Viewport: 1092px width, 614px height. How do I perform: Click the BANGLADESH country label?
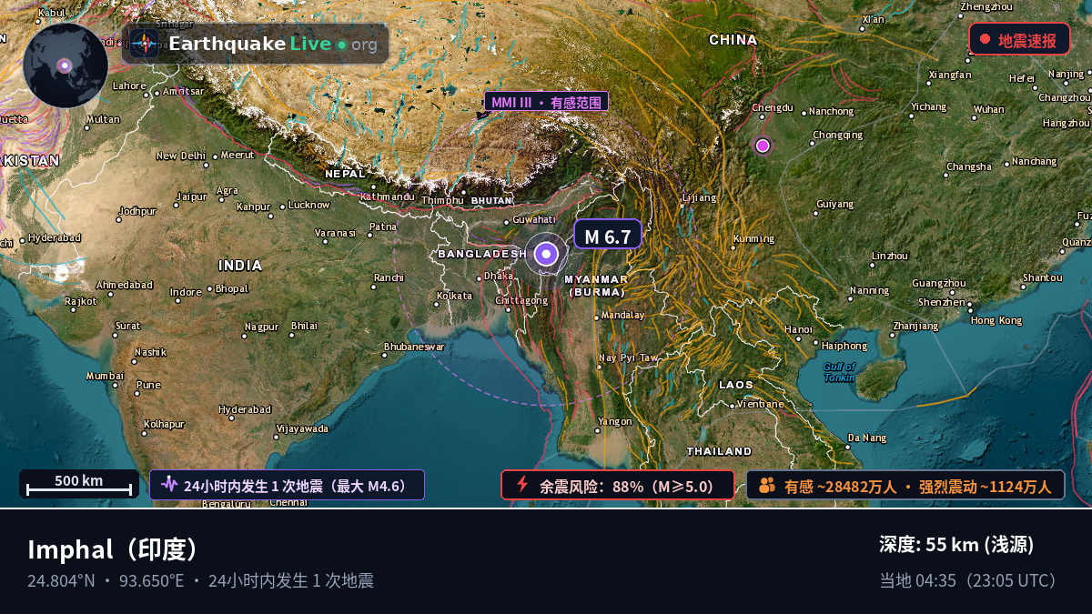coord(482,254)
